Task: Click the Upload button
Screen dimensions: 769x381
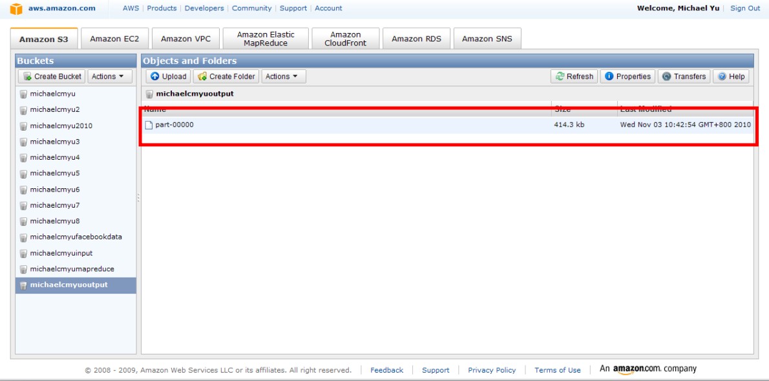Action: pos(169,76)
